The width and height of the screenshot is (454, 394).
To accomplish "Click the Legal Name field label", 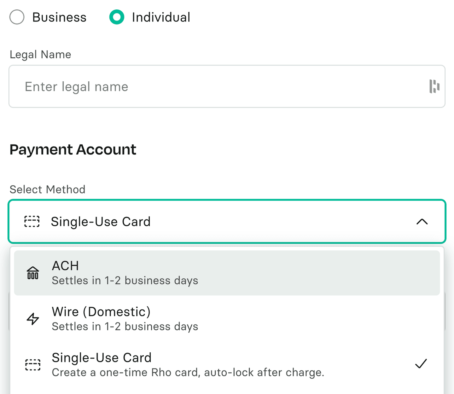I will point(40,55).
